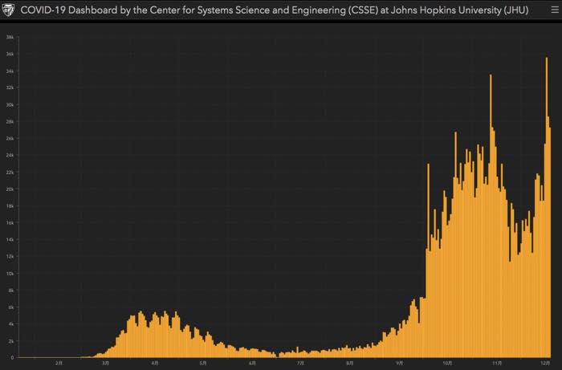Click the '32k' y-axis label
The width and height of the screenshot is (562, 370).
(10, 87)
